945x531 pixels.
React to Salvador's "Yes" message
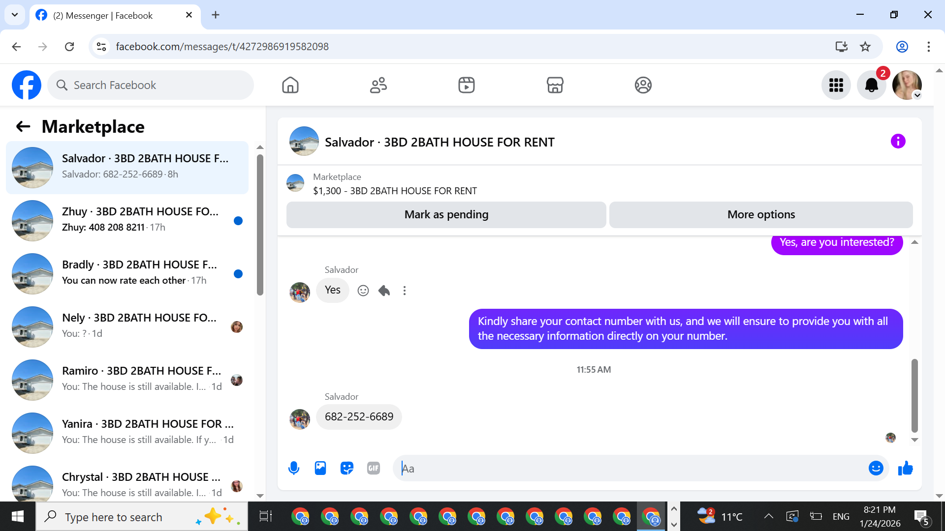click(363, 291)
